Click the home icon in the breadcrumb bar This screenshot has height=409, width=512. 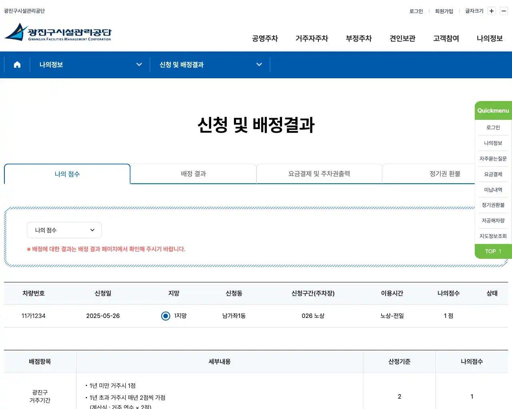(17, 64)
